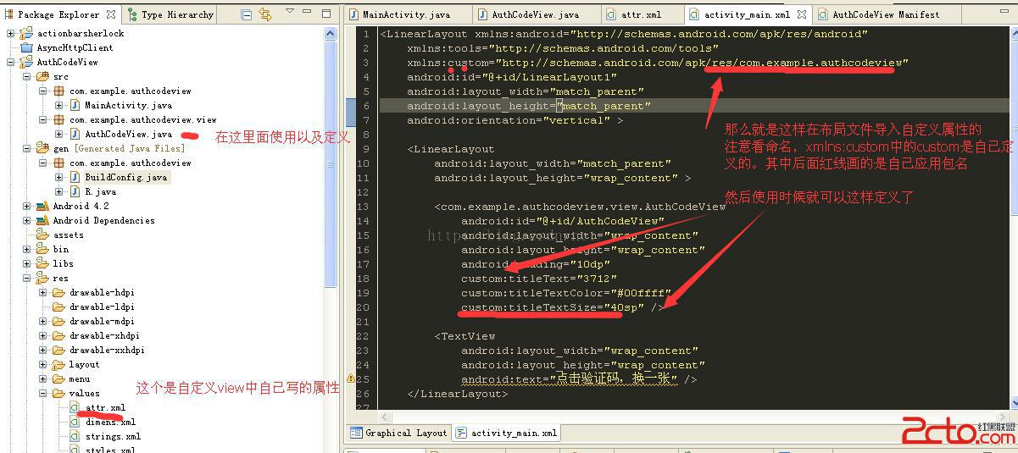The height and width of the screenshot is (453, 1018).
Task: Expand the drawable-hdpi folder
Action: coord(43,292)
